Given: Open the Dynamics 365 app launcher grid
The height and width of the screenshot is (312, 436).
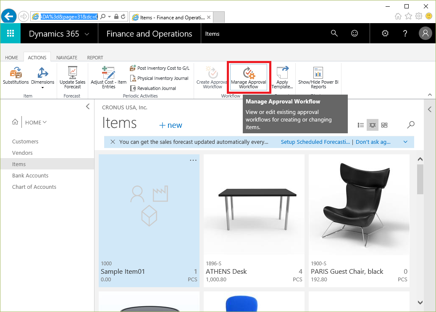Looking at the screenshot, I should click(10, 33).
